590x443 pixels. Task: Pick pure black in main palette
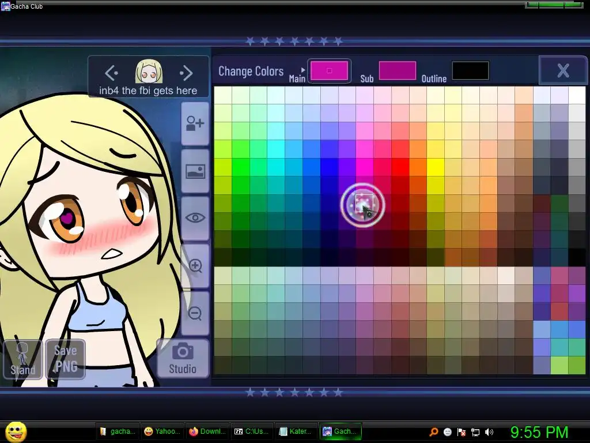[x=577, y=257]
